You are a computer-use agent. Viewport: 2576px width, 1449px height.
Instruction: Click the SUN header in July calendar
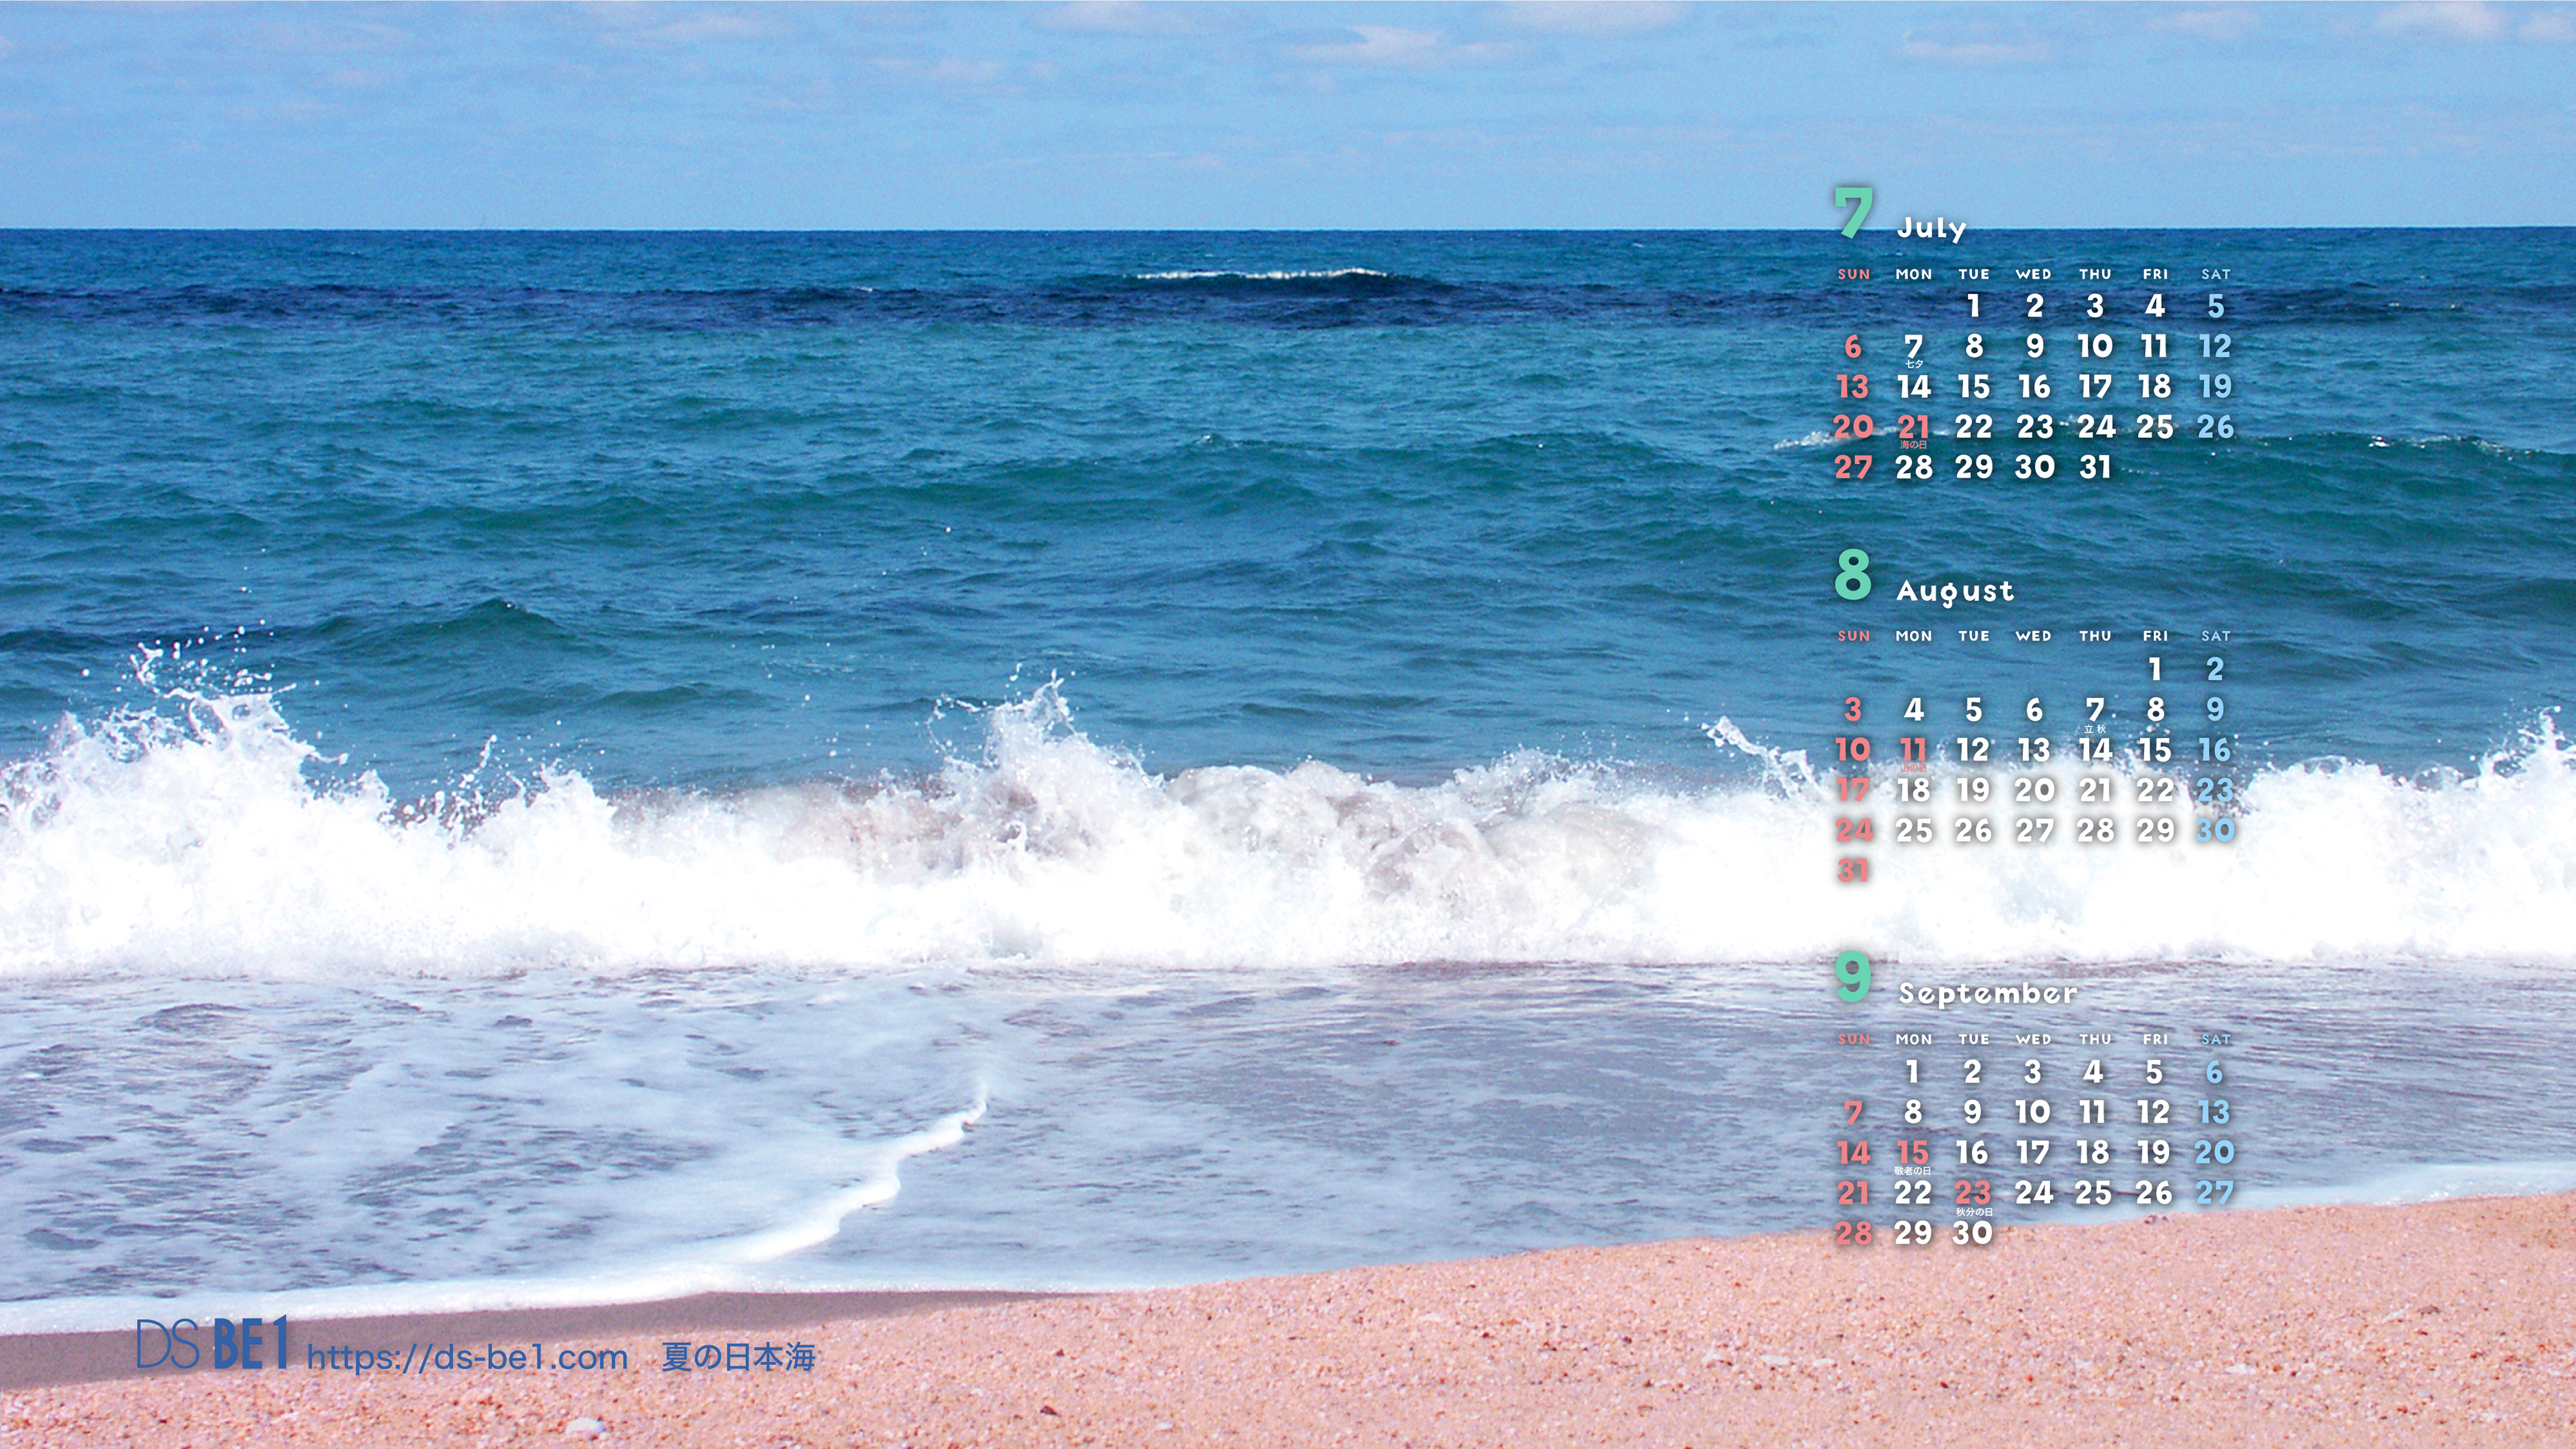[1853, 274]
